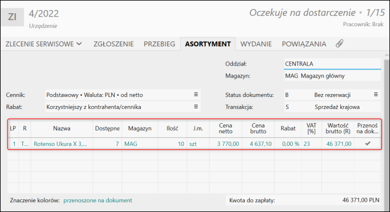Click the Rotenso Ukura X product link
Screen dimensions: 390x212
(x=60, y=144)
